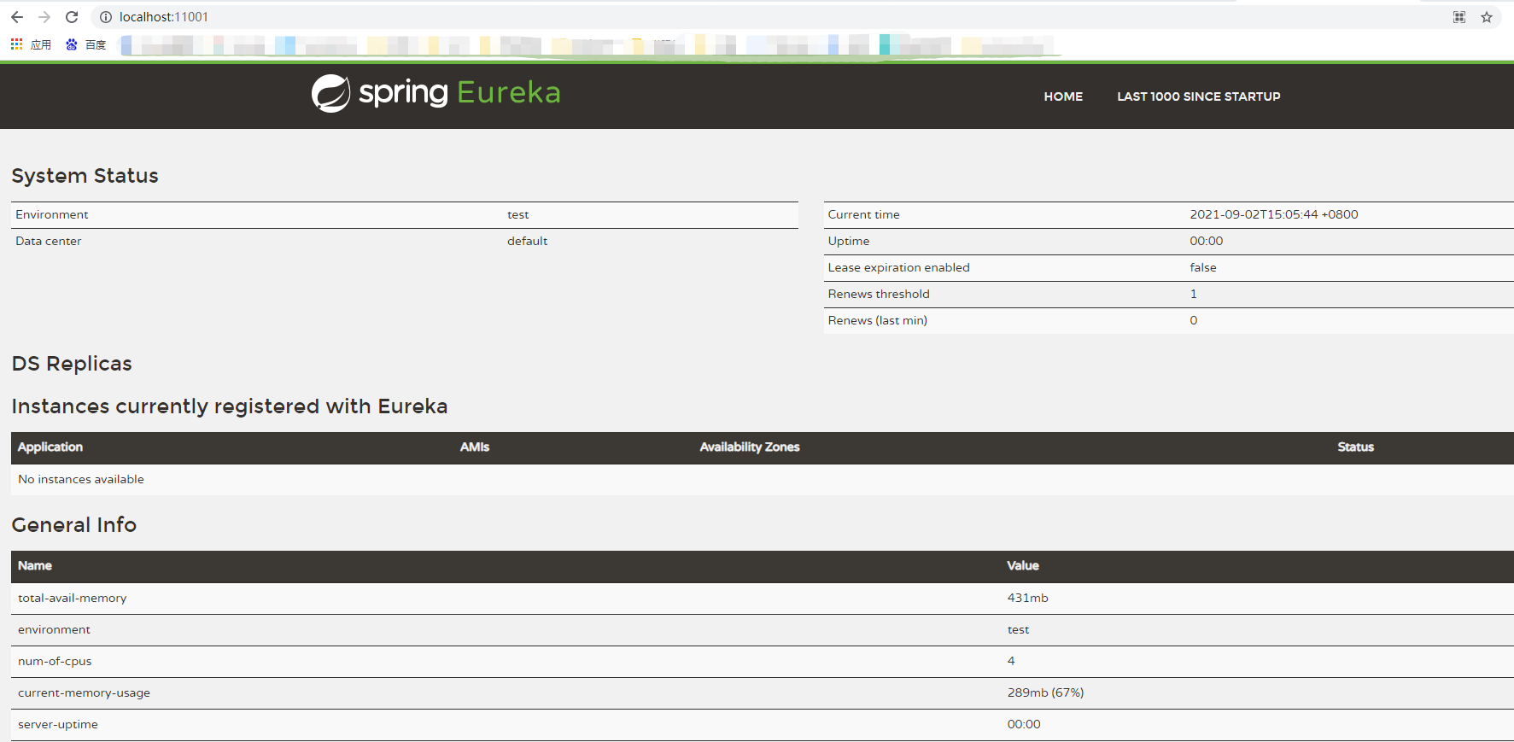Select the num-of-cpus row name
1514x742 pixels.
55,661
